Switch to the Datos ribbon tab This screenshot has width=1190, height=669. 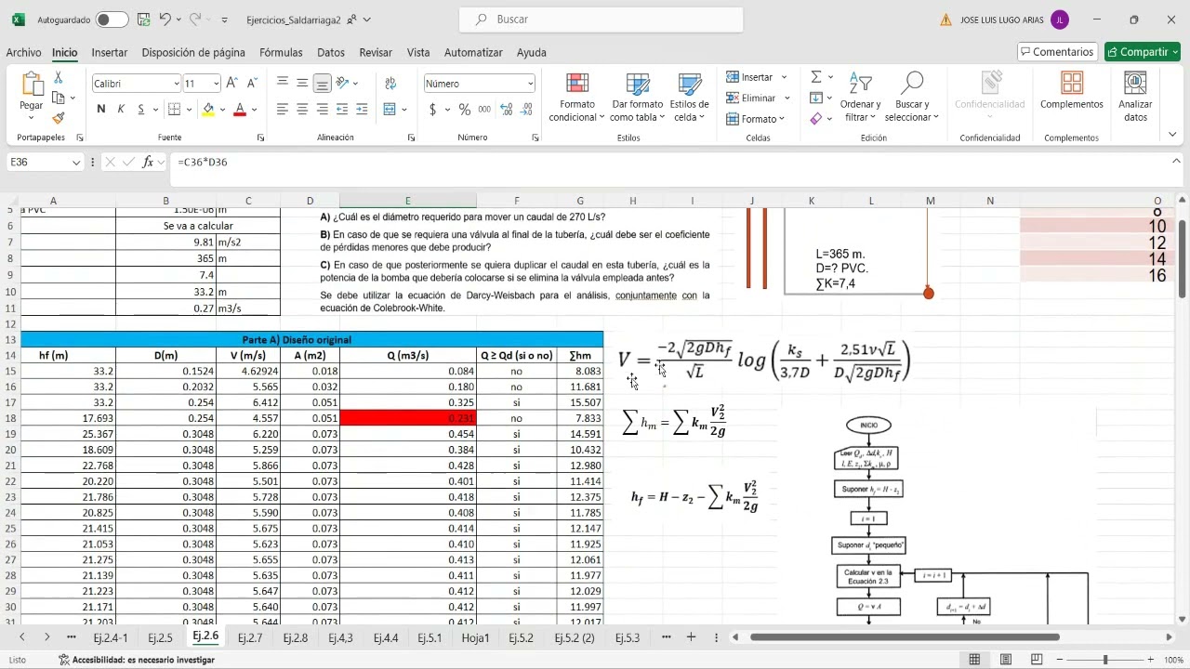(331, 53)
